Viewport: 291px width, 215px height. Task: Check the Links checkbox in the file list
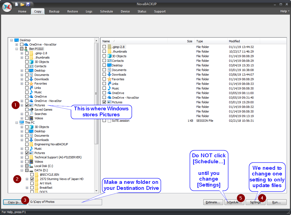click(104, 84)
